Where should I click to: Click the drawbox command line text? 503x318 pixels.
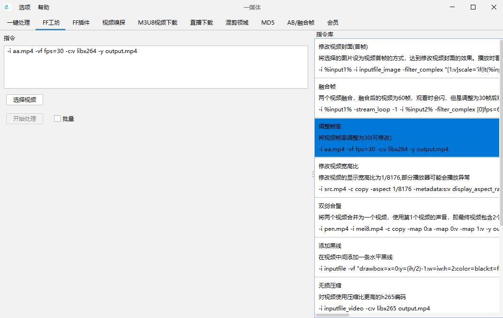(x=409, y=269)
